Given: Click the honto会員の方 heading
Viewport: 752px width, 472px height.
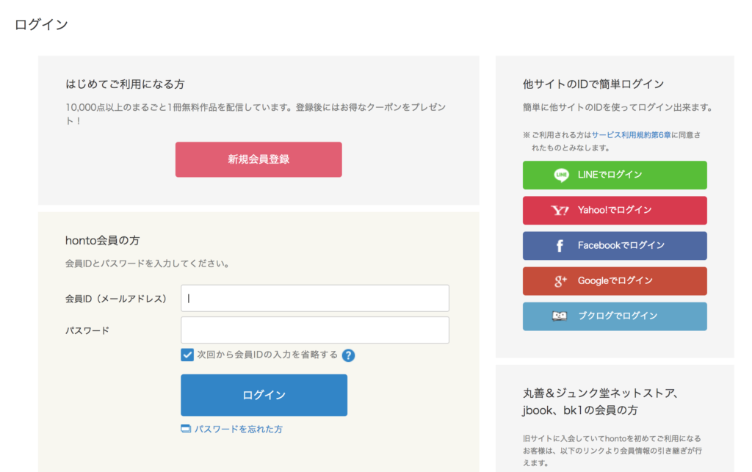Looking at the screenshot, I should click(x=103, y=241).
